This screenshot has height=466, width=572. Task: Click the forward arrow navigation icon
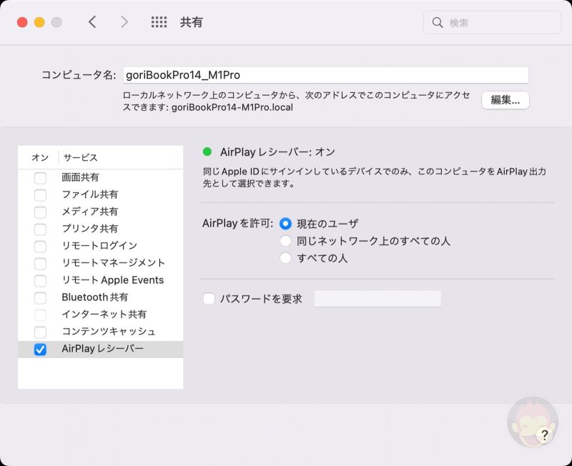click(x=124, y=22)
